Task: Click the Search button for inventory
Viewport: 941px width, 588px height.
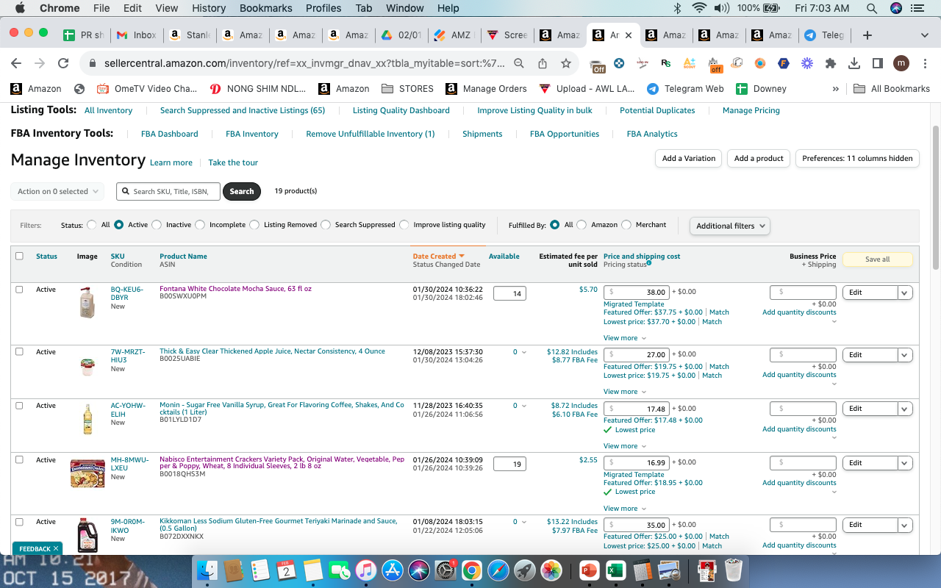Action: 242,191
